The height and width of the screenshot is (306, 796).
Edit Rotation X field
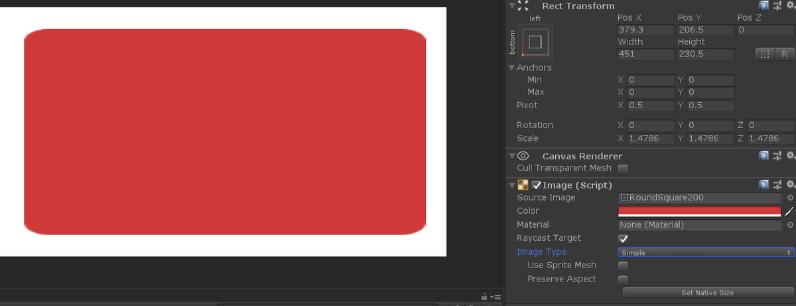point(651,125)
